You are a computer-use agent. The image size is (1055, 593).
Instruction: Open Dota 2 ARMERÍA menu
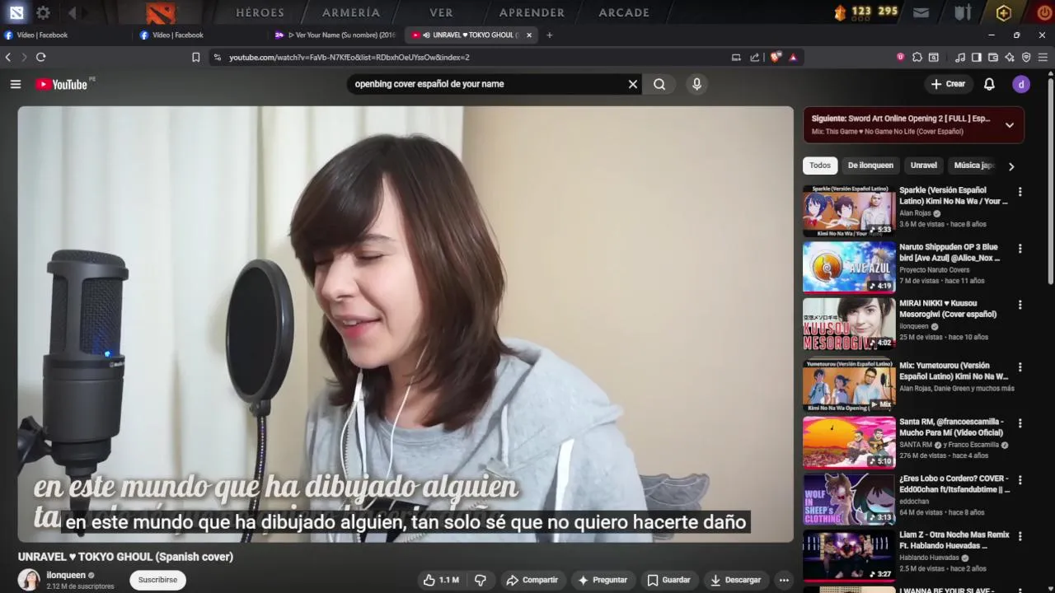[x=351, y=12]
